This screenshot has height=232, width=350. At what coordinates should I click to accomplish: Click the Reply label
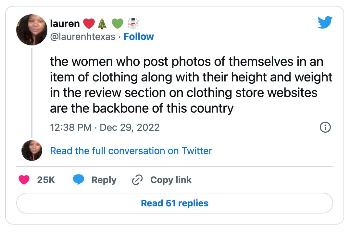coord(104,180)
